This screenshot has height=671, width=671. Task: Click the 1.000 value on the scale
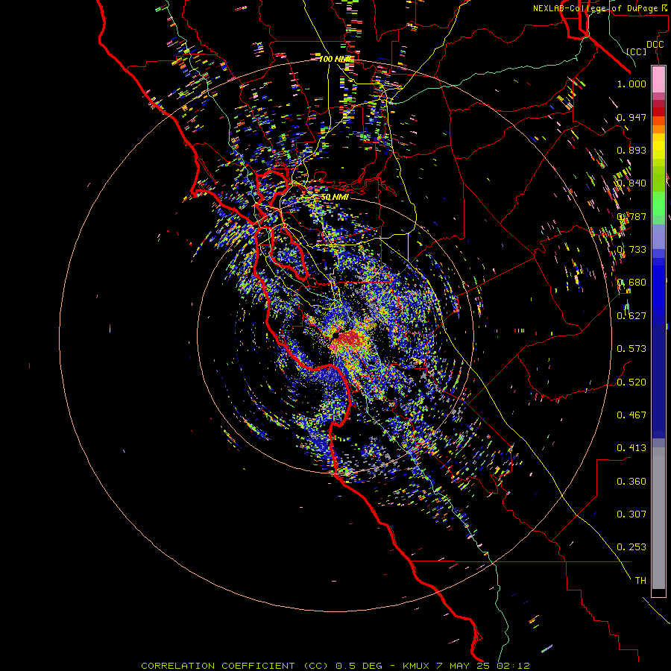(x=631, y=84)
